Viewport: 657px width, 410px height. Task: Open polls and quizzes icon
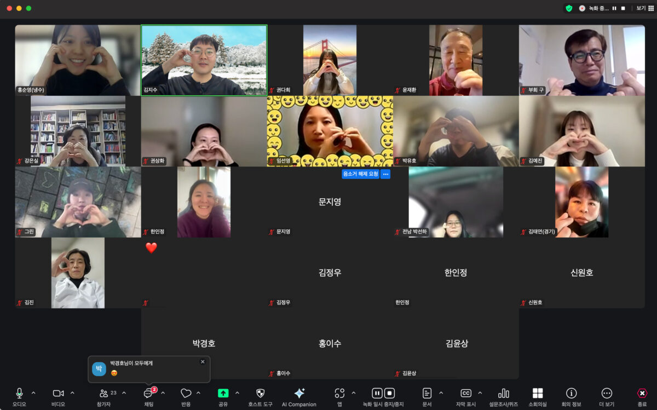point(504,393)
